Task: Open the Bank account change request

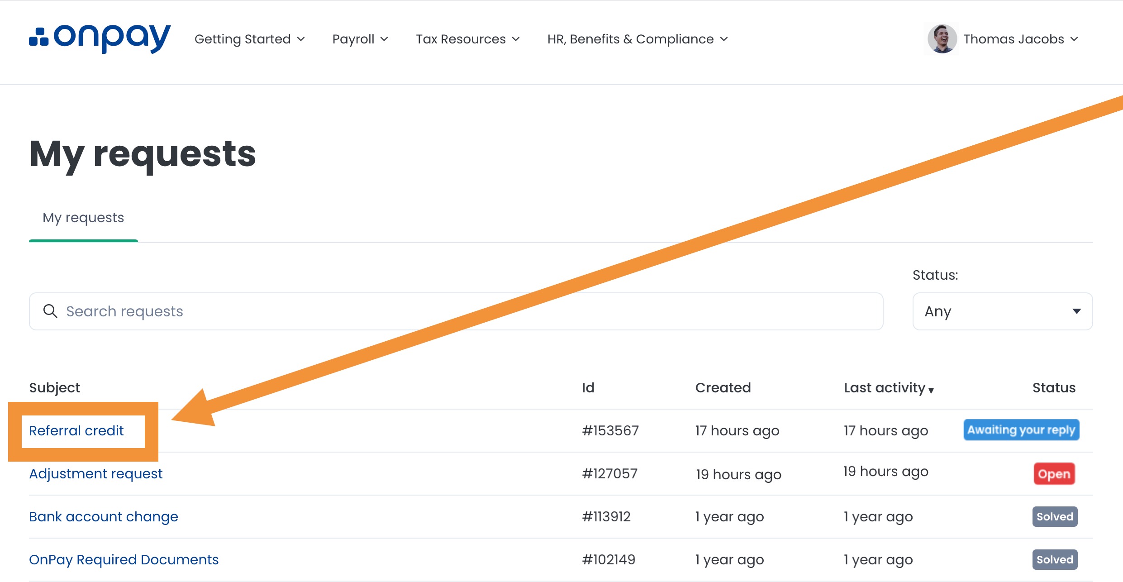Action: (x=104, y=517)
